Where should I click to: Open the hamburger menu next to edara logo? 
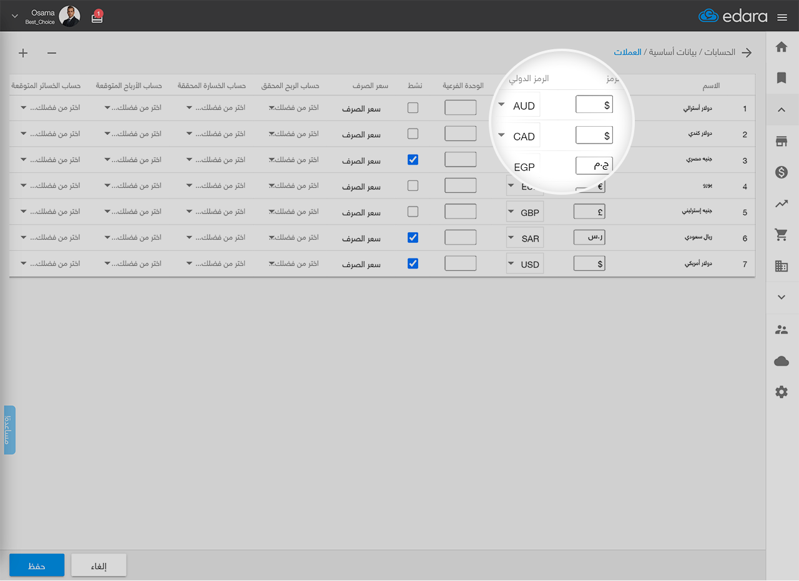tap(782, 17)
